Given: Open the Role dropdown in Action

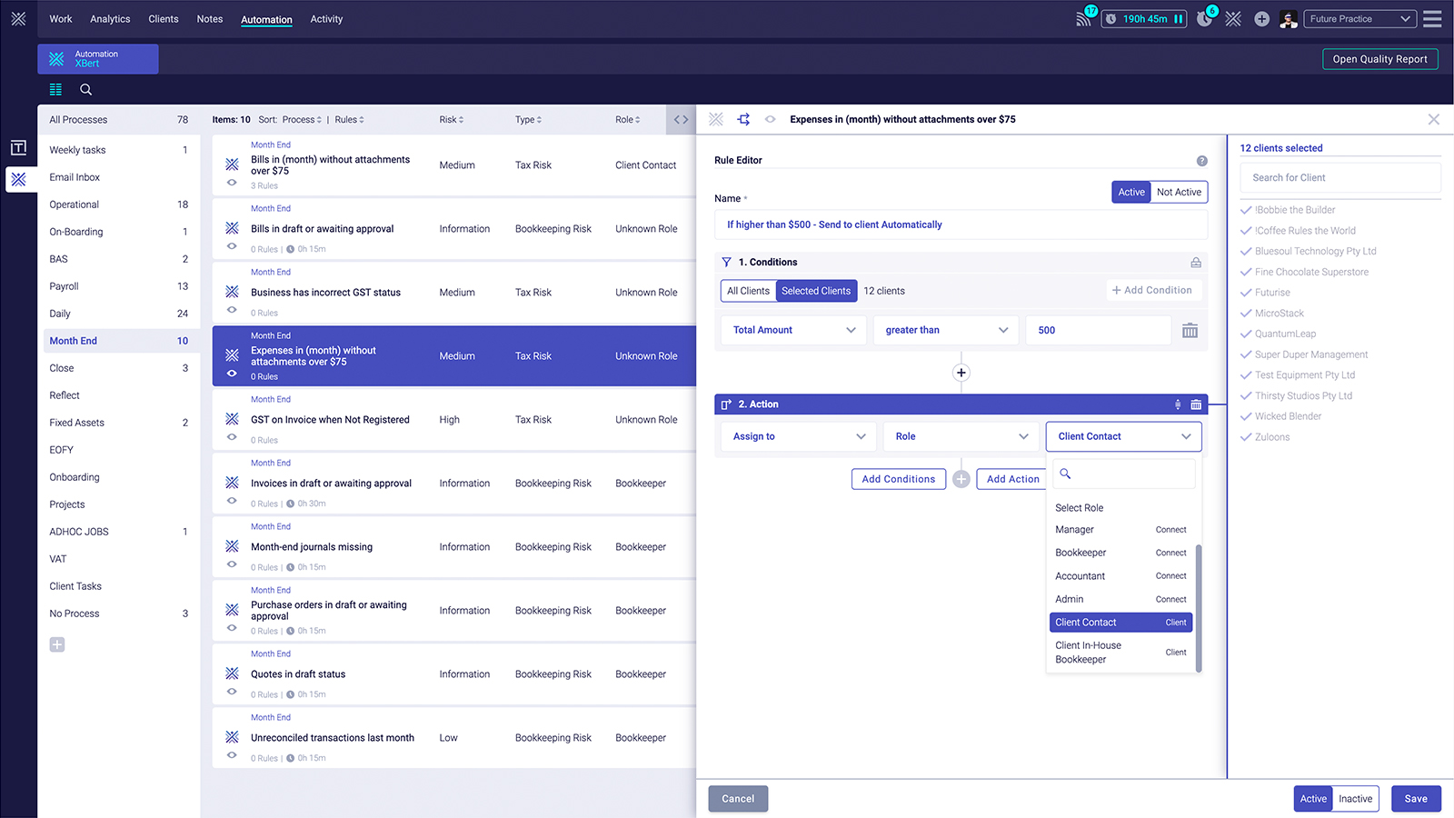Looking at the screenshot, I should tap(961, 436).
